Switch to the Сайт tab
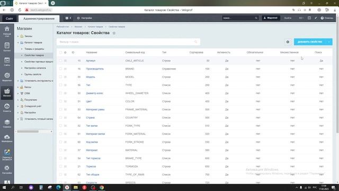 pos(10,19)
